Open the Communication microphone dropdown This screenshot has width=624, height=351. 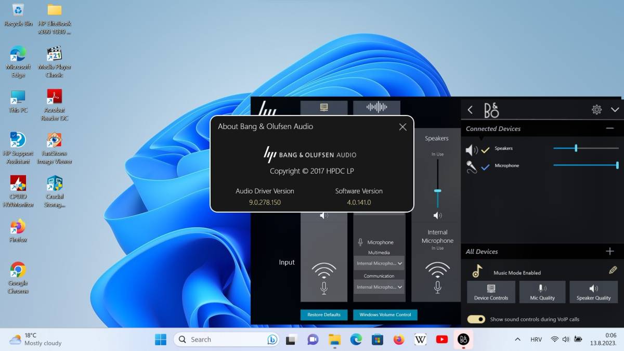pos(380,287)
